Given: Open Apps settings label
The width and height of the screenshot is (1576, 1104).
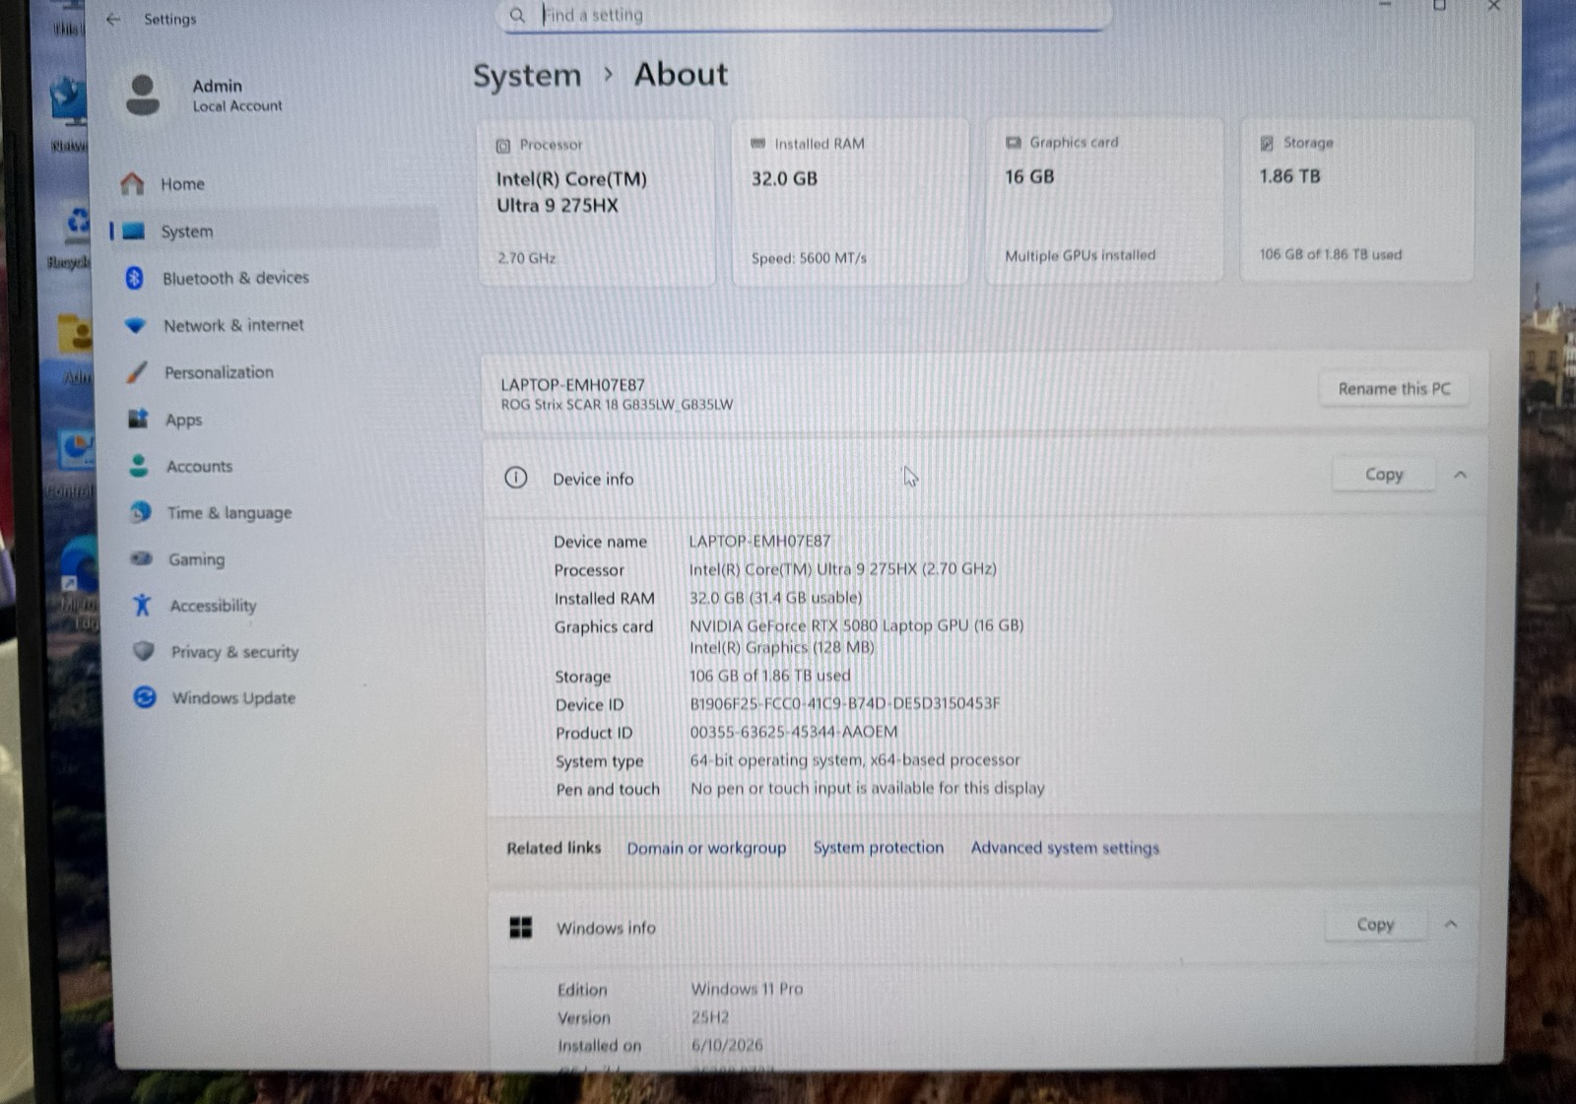Looking at the screenshot, I should [183, 421].
